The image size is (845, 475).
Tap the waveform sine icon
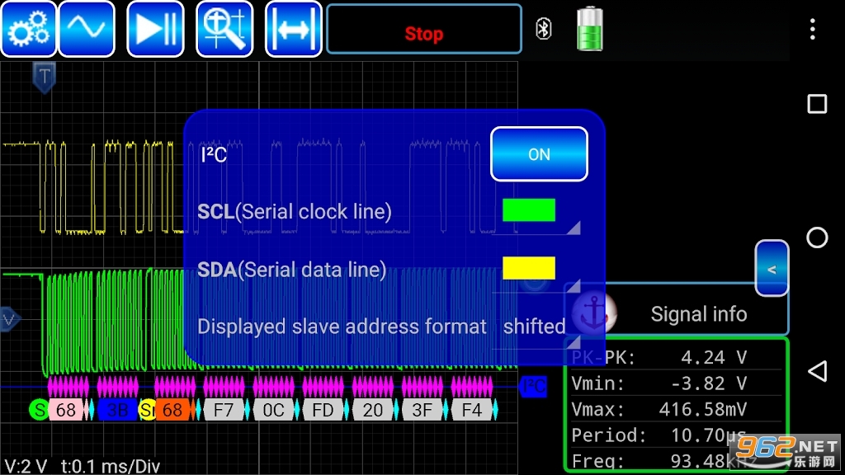[87, 30]
